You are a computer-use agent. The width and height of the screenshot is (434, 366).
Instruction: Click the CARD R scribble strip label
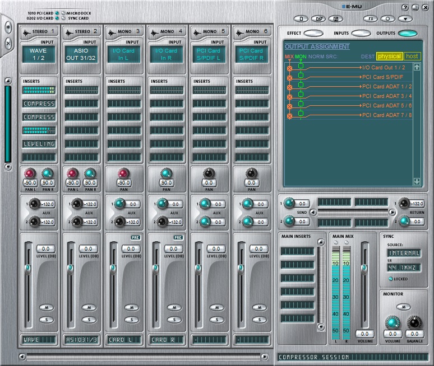(167, 340)
